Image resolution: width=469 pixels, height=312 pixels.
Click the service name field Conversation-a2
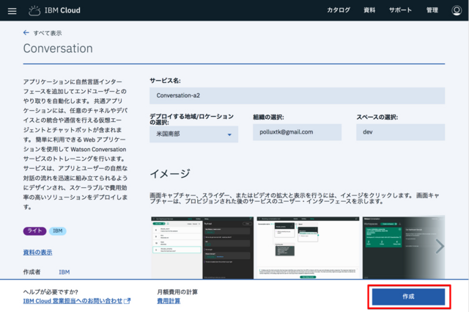coord(297,95)
